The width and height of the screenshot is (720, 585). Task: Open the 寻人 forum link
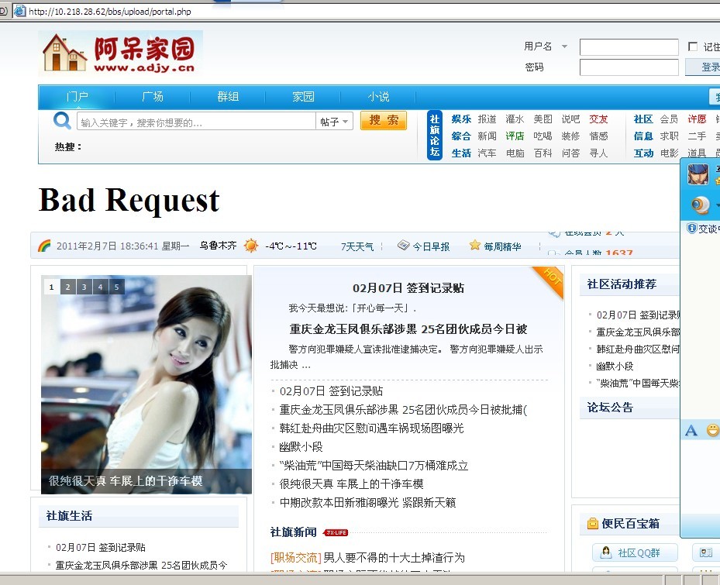(x=599, y=153)
